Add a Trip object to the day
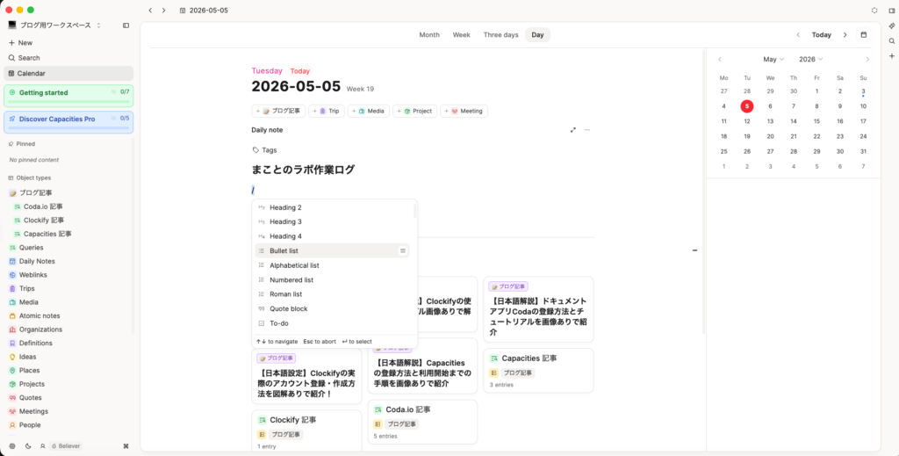Viewport: 899px width, 456px height. click(327, 111)
